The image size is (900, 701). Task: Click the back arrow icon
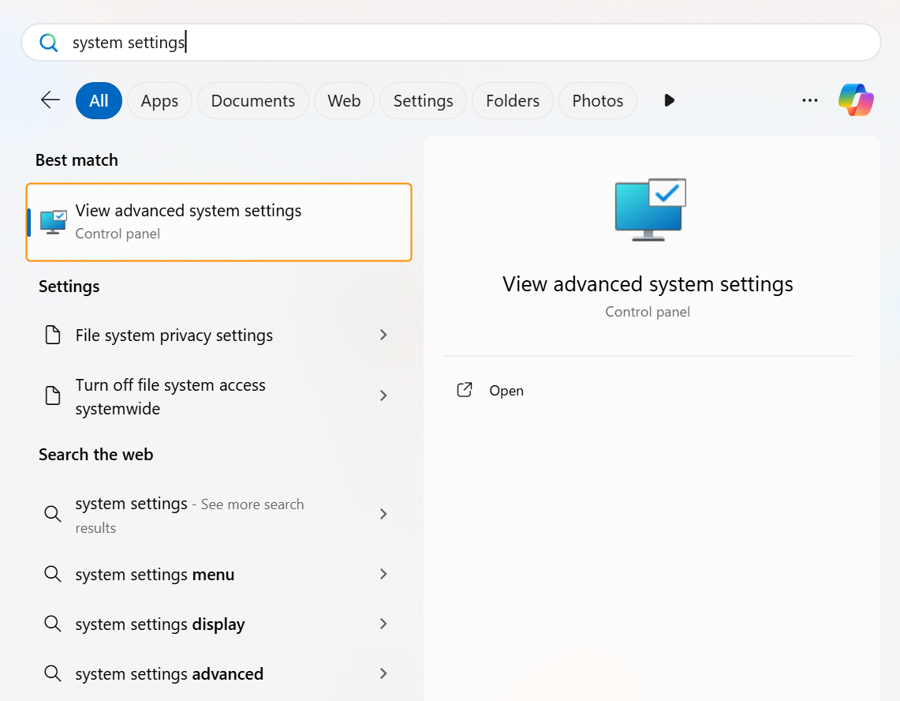[50, 100]
